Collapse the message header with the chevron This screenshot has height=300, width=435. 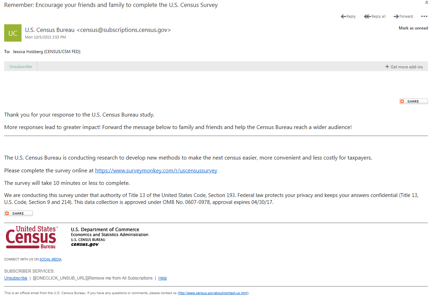[x=426, y=3]
